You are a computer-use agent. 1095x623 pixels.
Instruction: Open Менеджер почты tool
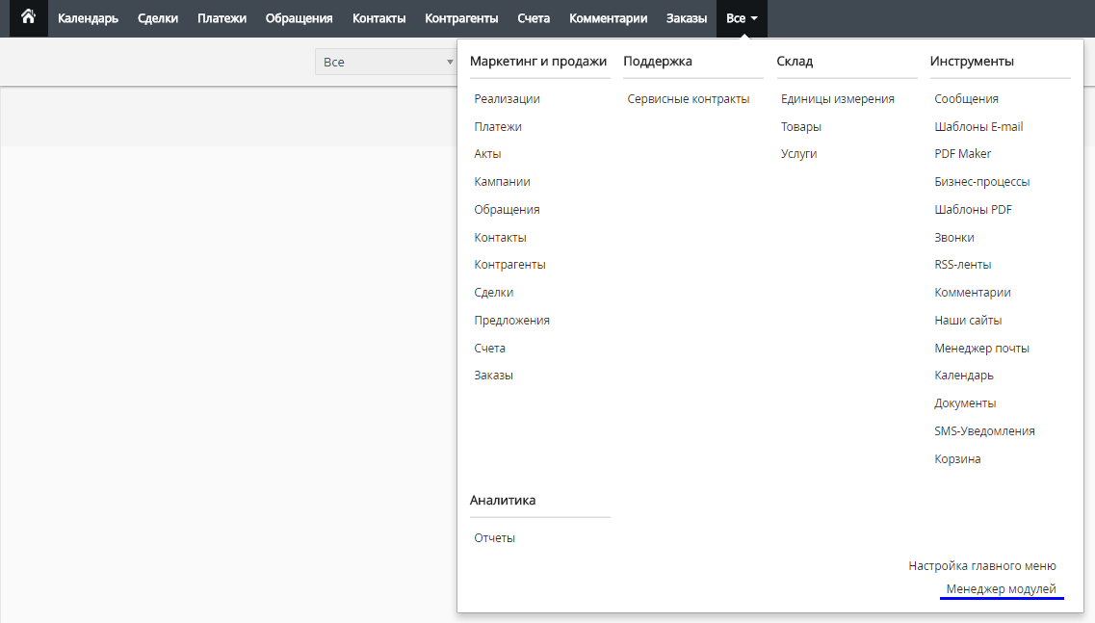point(981,349)
